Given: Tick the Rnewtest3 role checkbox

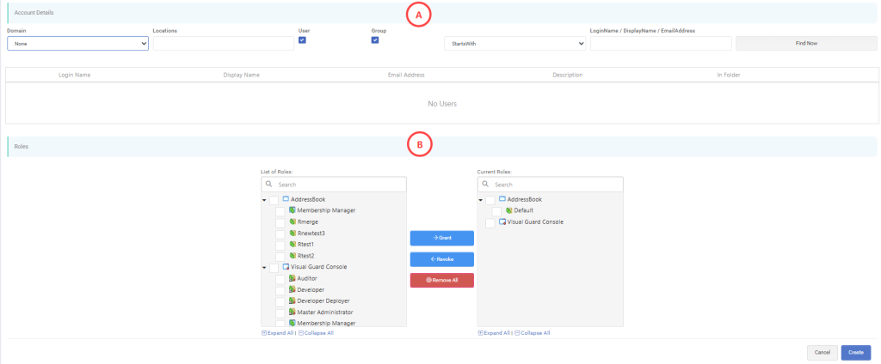Looking at the screenshot, I should point(280,234).
